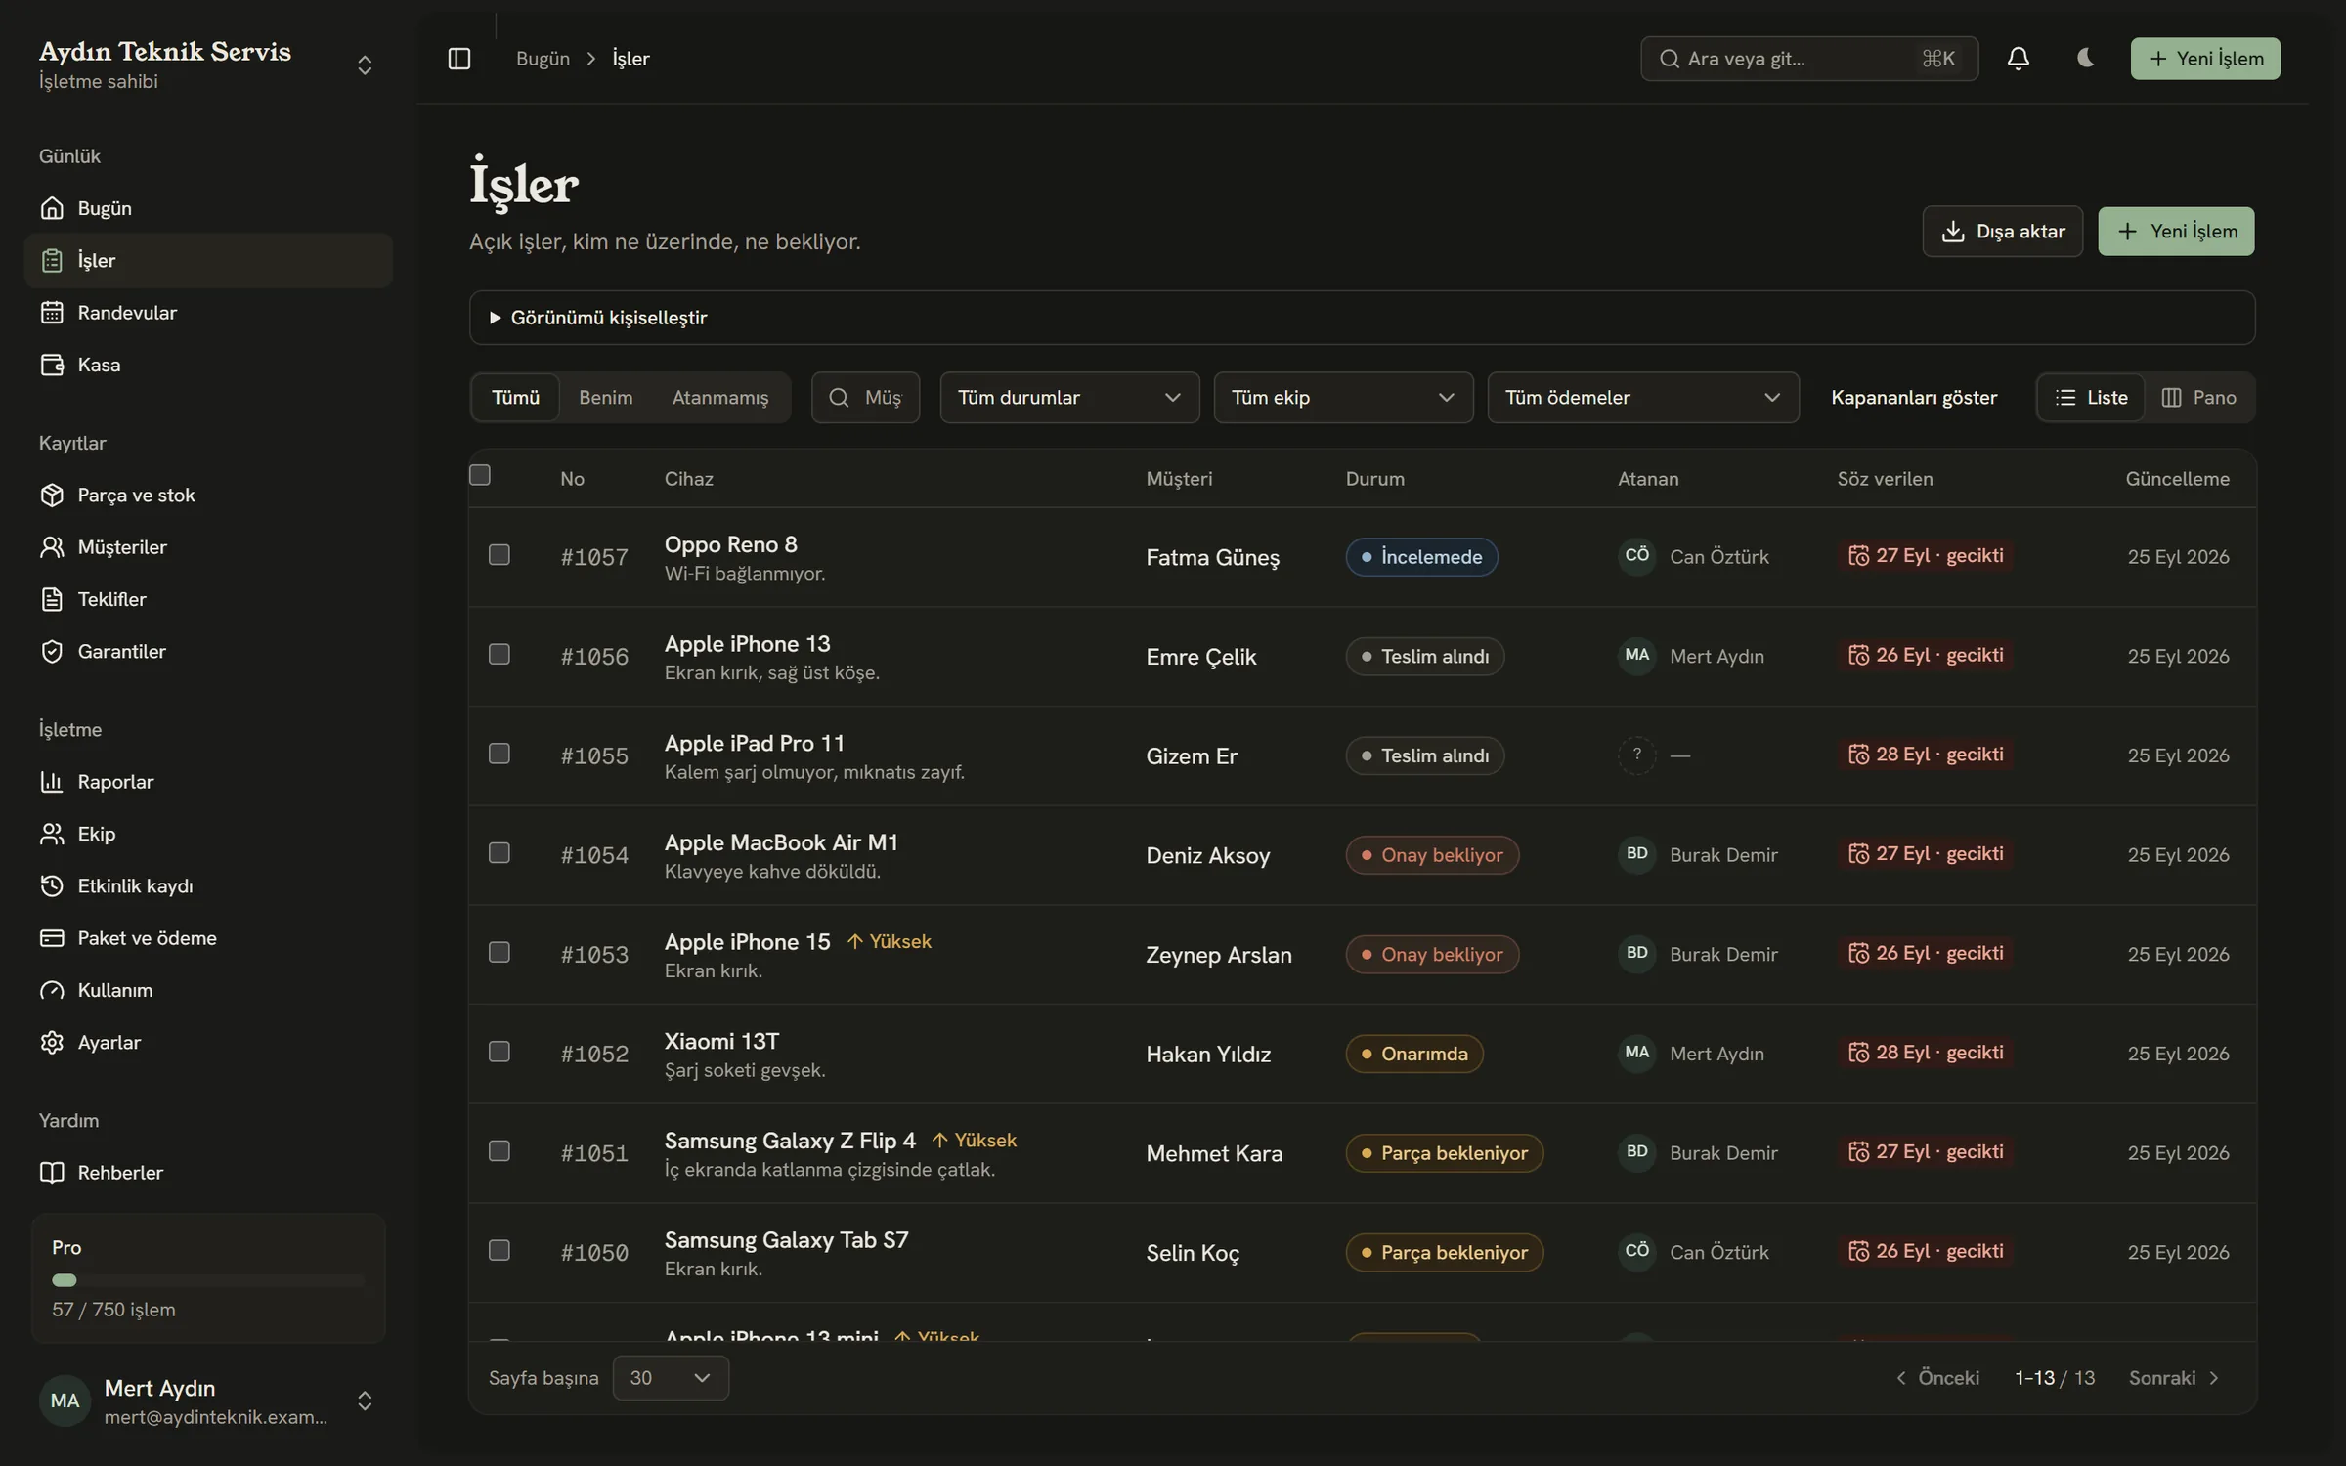Open the Mert Aydın account menu
The width and height of the screenshot is (2346, 1466).
208,1401
